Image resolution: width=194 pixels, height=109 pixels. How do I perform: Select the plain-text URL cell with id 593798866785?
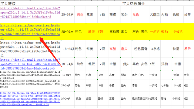click(x=30, y=49)
